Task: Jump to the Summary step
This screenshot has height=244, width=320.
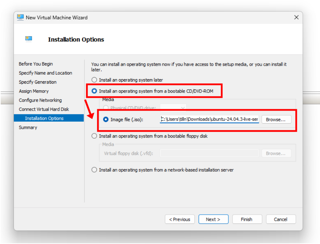Action: tap(28, 128)
